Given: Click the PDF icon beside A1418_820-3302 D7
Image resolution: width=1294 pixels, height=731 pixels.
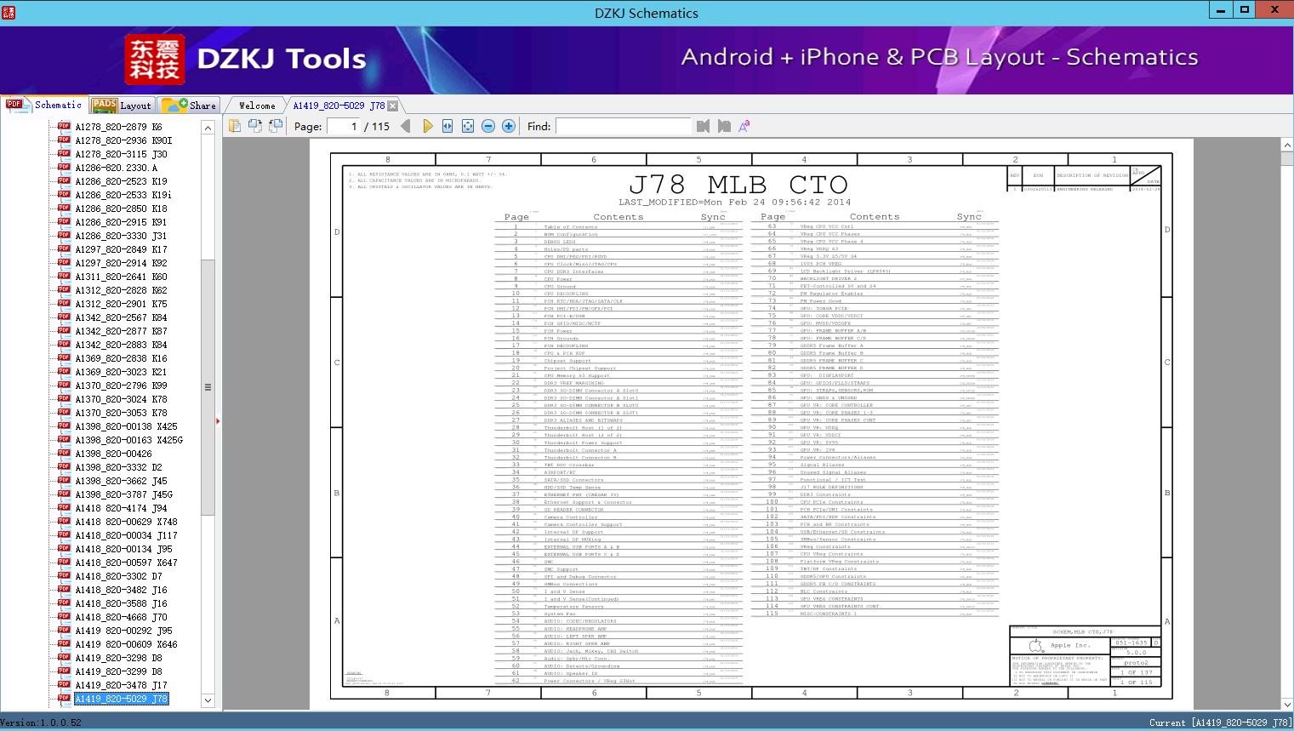Looking at the screenshot, I should click(x=64, y=576).
